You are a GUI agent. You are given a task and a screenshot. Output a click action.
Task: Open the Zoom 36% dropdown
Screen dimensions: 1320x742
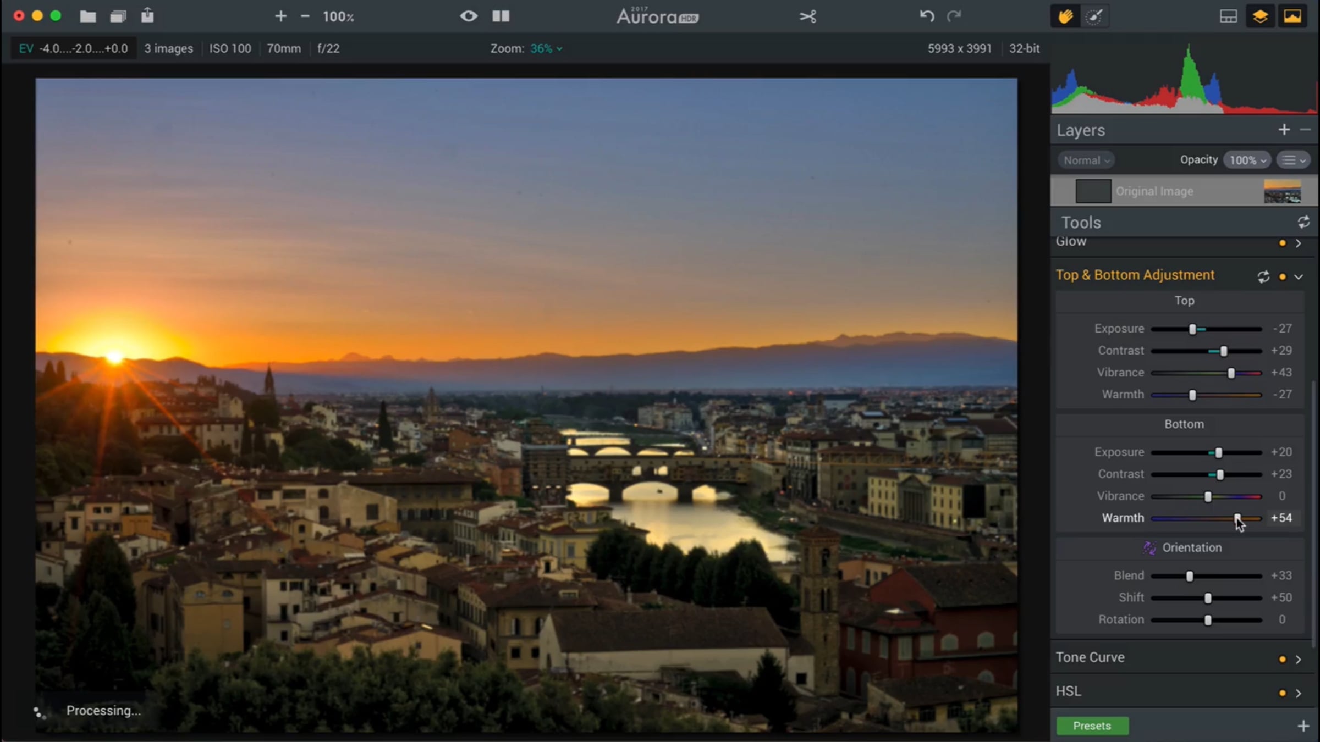click(546, 48)
